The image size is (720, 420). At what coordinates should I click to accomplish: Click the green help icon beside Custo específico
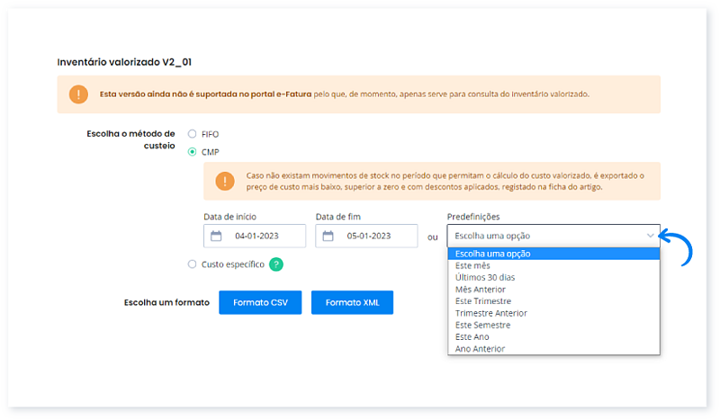(x=276, y=264)
